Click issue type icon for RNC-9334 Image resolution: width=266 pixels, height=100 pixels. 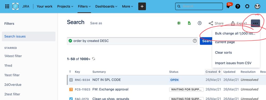coord(71,80)
